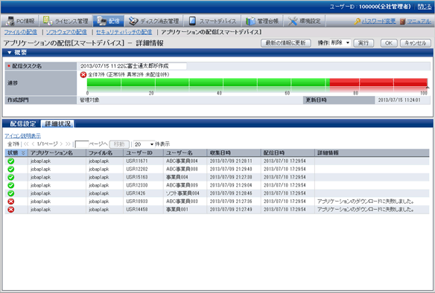Select the 詳細状況 tab
The width and height of the screenshot is (435, 293).
[x=57, y=123]
